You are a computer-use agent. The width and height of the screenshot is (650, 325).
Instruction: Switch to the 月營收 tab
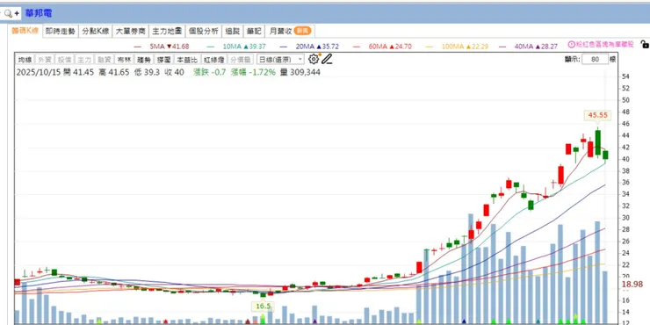point(290,31)
